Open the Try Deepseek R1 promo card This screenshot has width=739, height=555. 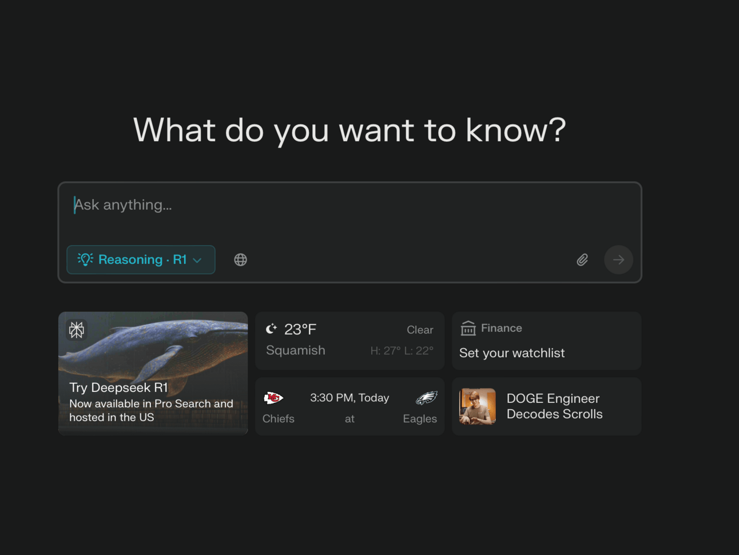click(153, 373)
